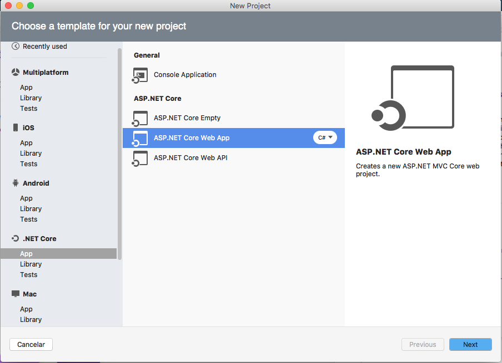Click the .NET Core category icon

16,238
